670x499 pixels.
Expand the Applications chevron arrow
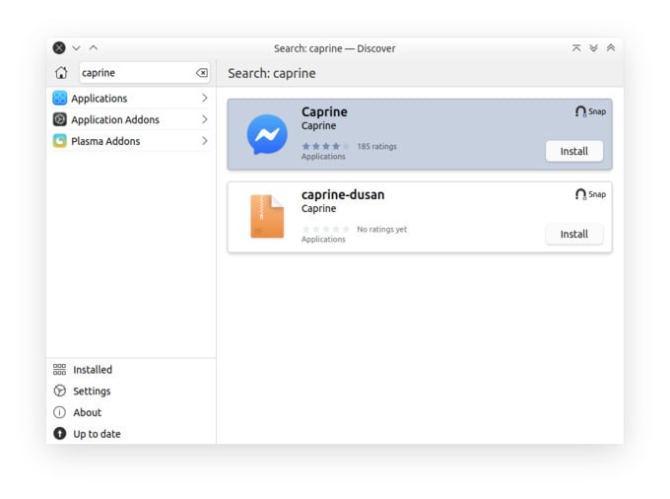coord(205,98)
